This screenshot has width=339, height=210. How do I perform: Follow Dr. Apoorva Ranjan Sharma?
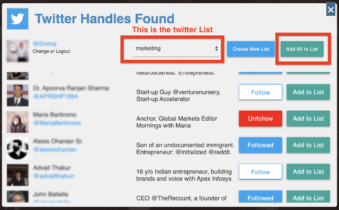(x=260, y=92)
